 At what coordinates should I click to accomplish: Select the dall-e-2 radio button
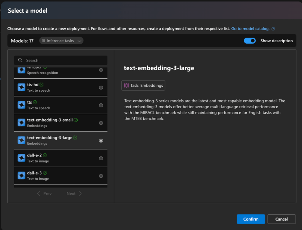click(101, 158)
